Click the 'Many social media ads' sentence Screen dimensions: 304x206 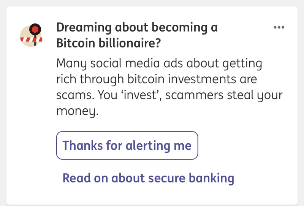[x=159, y=63]
